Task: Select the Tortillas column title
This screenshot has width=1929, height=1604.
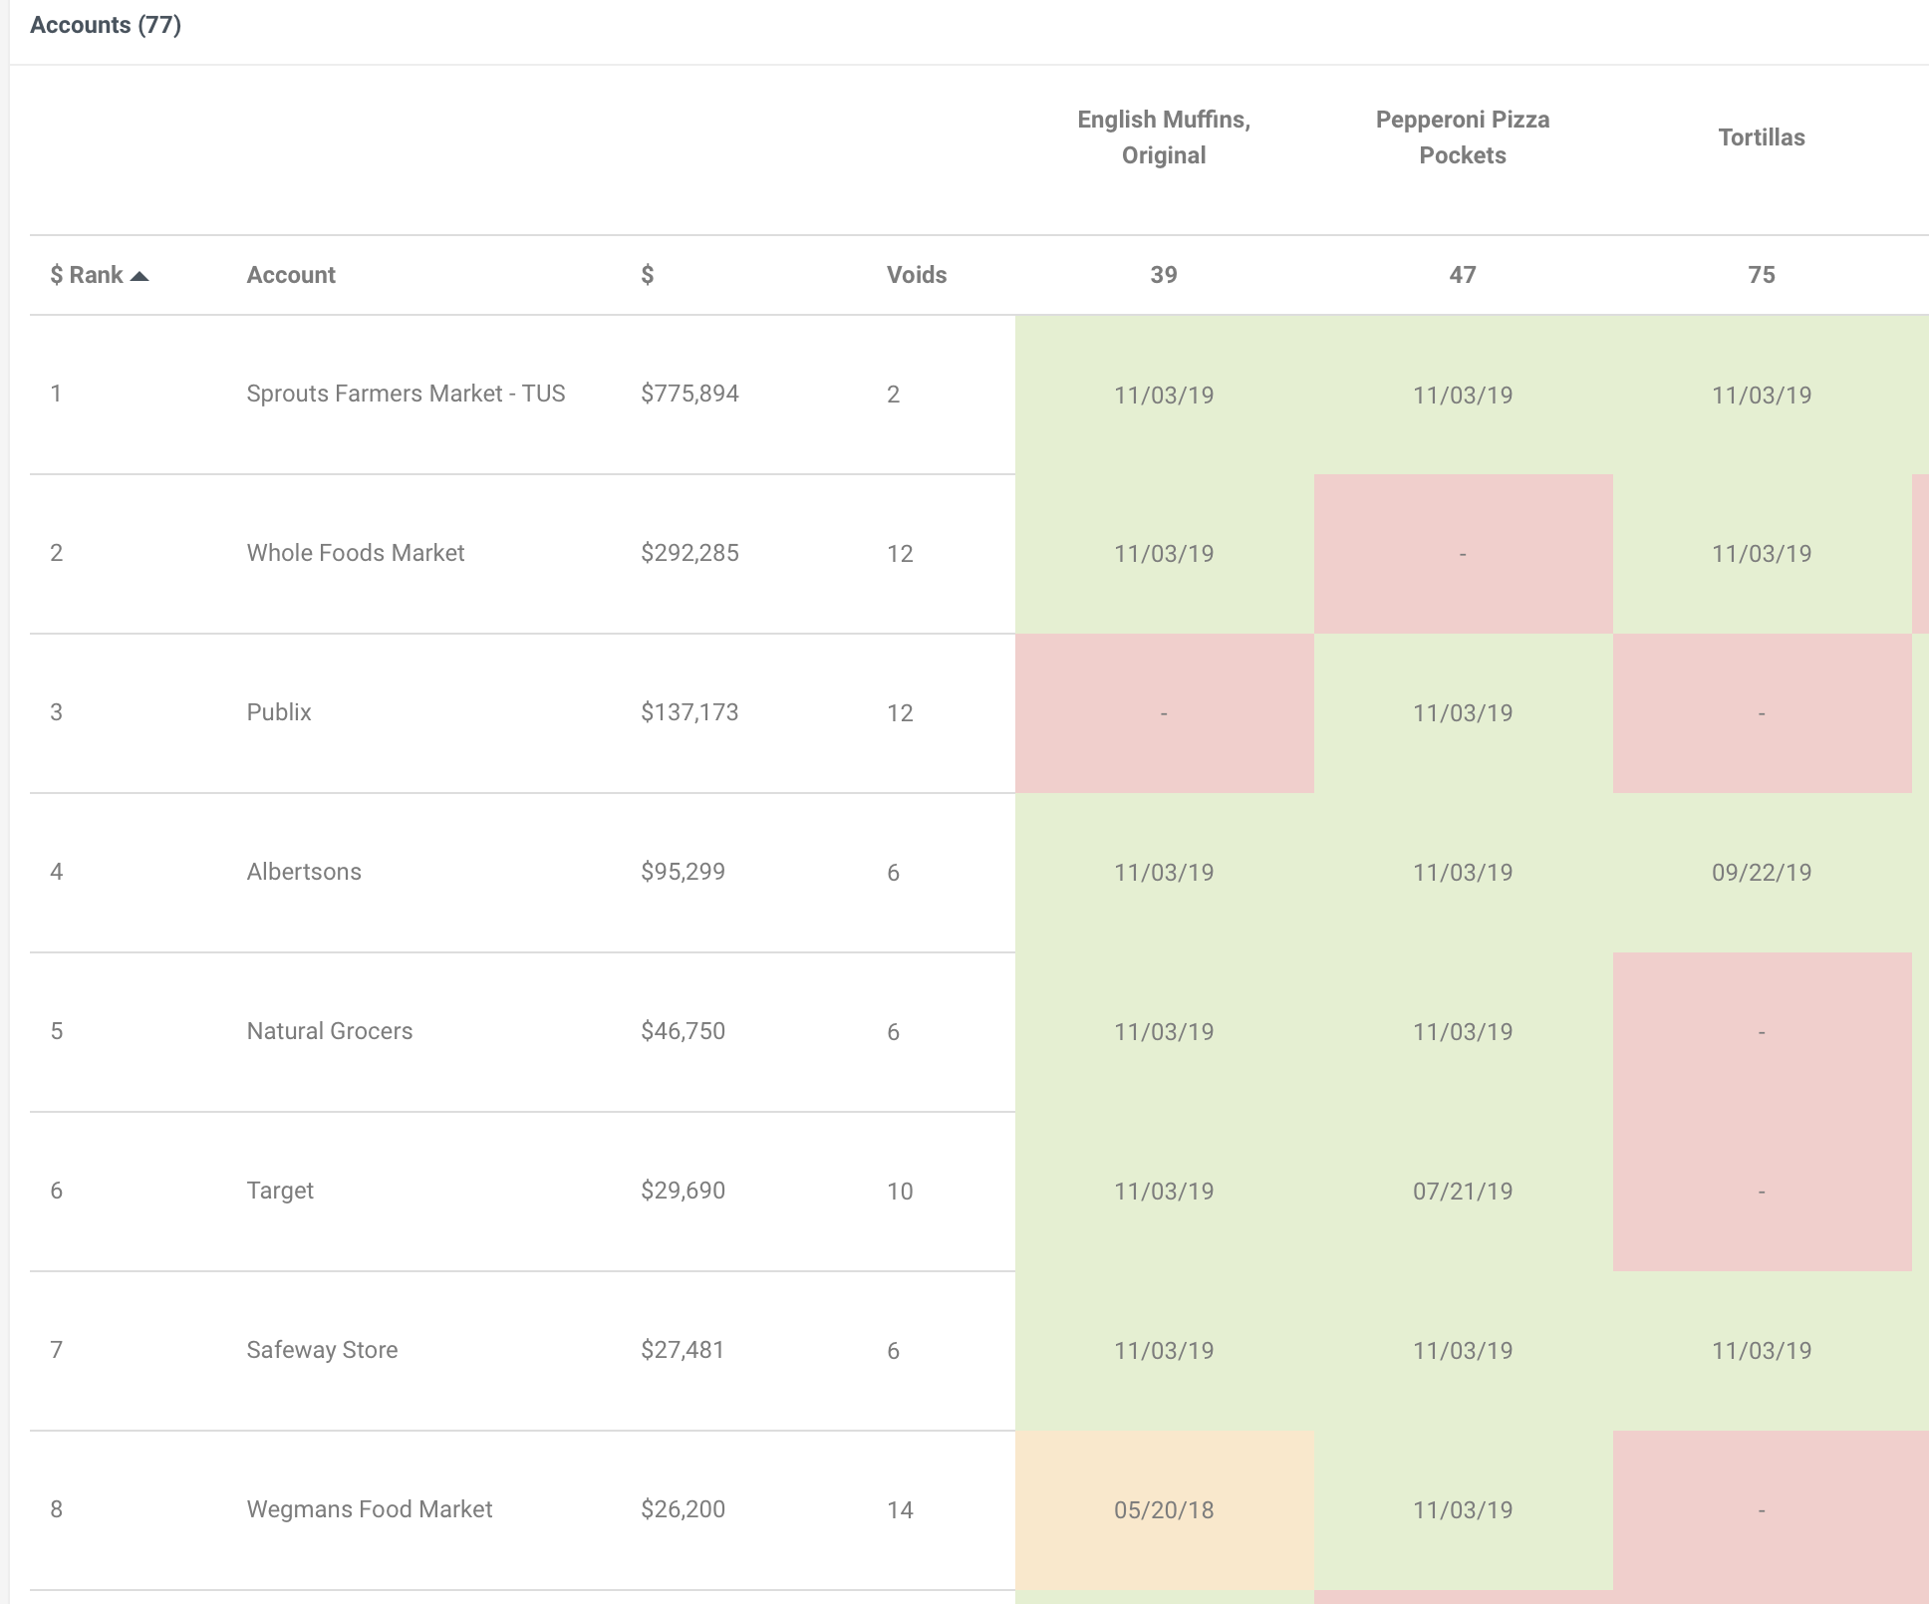Action: 1762,137
